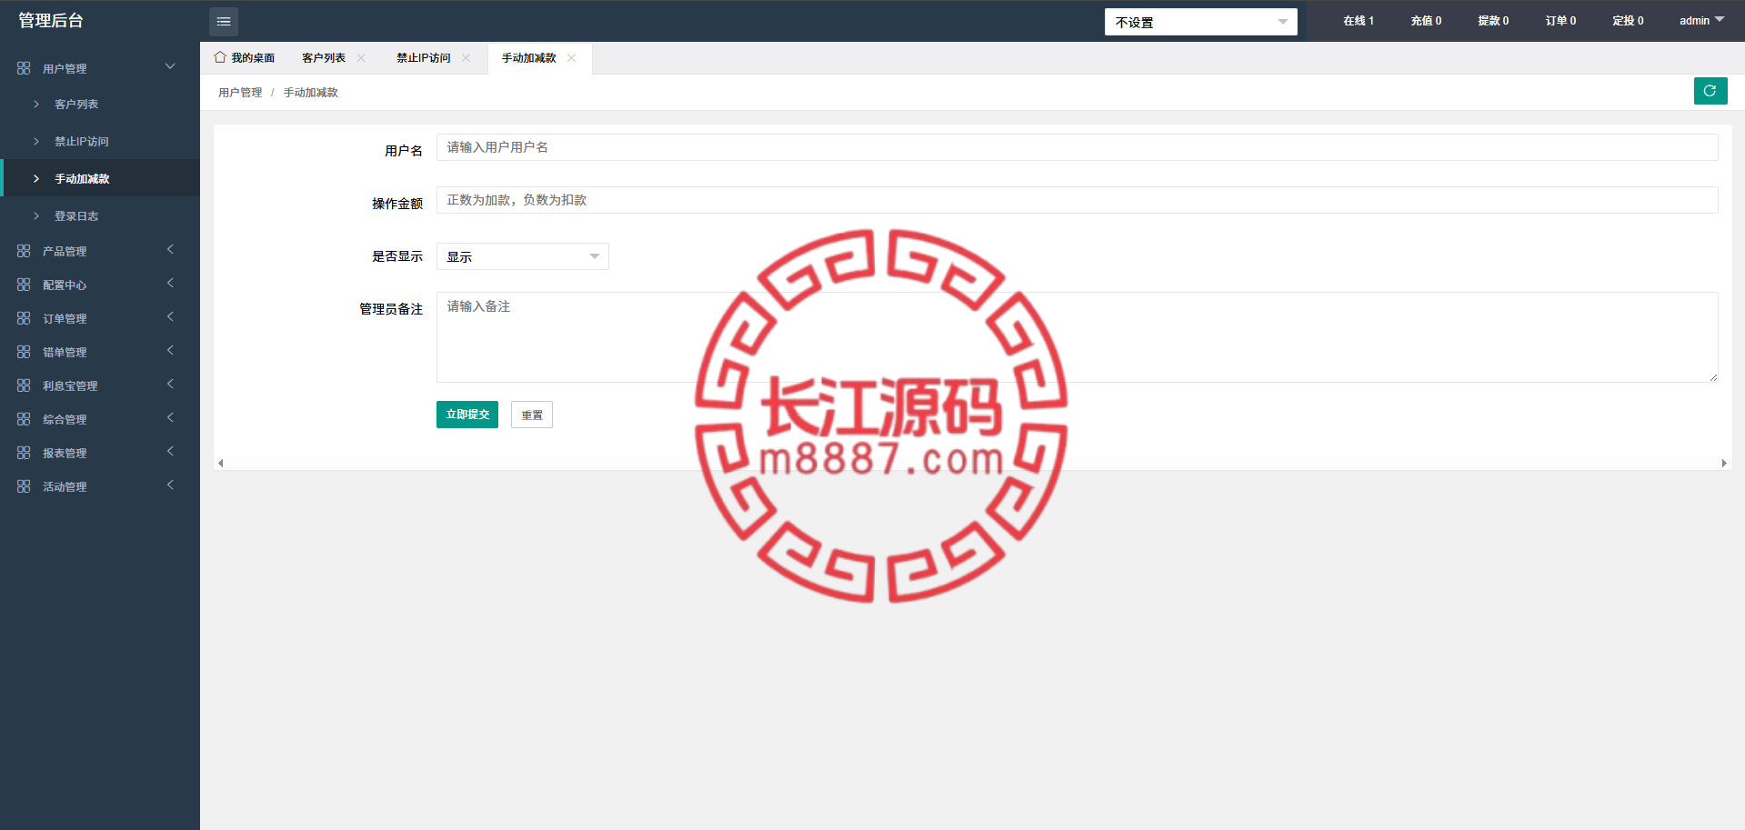Viewport: 1745px width, 830px height.
Task: Click the home icon on 我的桌面 tab
Action: [x=220, y=57]
